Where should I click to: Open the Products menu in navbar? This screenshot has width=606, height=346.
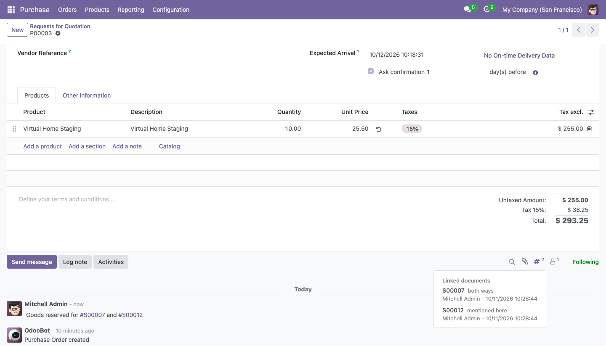(x=97, y=10)
